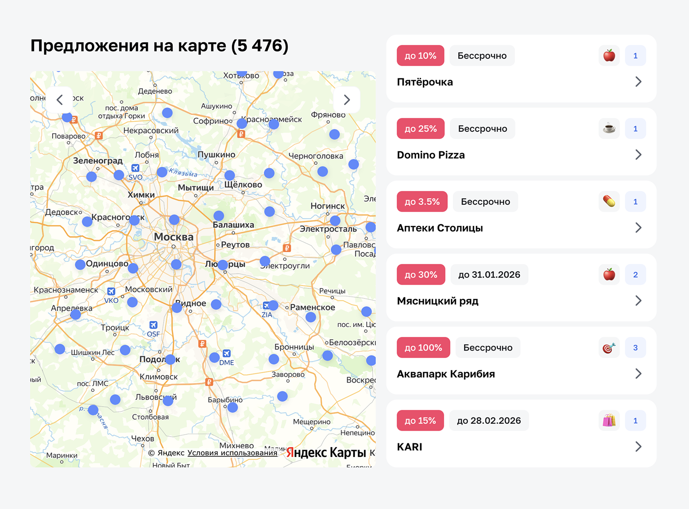Open the Условия использования link
This screenshot has width=689, height=509.
pyautogui.click(x=232, y=452)
